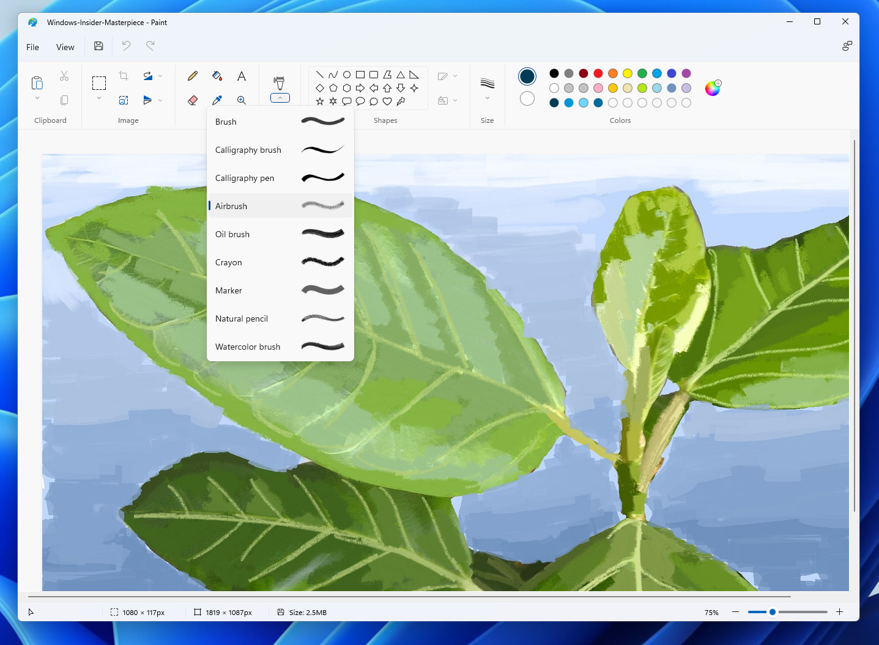Screen dimensions: 879x645
Task: Activate the Magnifier tool
Action: pyautogui.click(x=242, y=100)
